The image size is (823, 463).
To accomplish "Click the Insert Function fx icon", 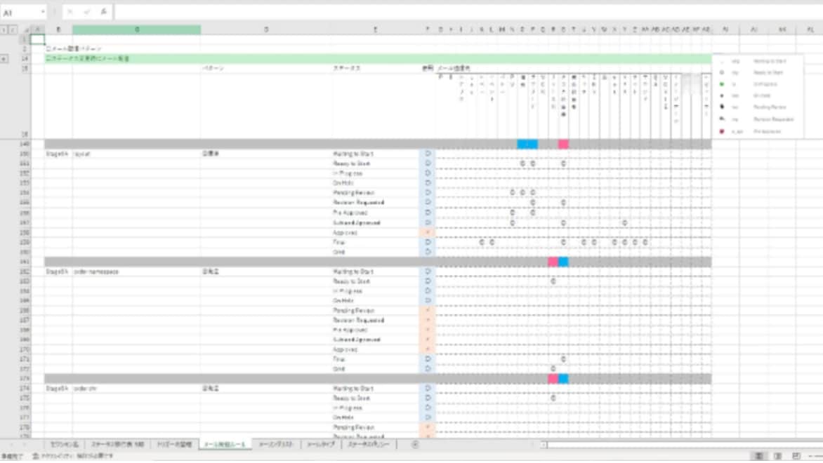I will click(x=103, y=12).
